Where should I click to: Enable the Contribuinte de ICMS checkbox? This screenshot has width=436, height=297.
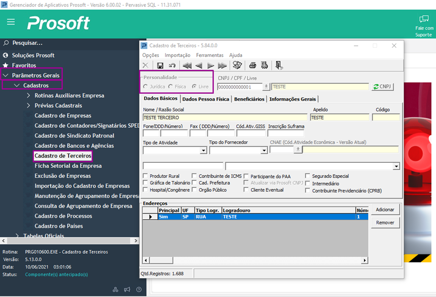(x=195, y=176)
